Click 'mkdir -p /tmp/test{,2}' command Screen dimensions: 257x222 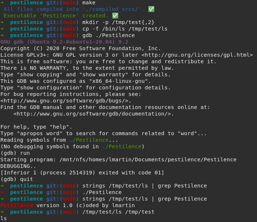point(118,22)
